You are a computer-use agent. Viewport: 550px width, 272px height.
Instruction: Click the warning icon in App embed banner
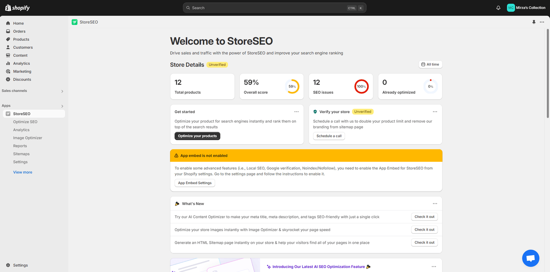[176, 156]
